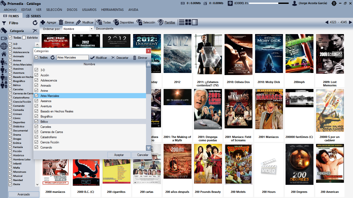Open settings gear icon in title bar
The width and height of the screenshot is (353, 198).
click(x=334, y=3)
